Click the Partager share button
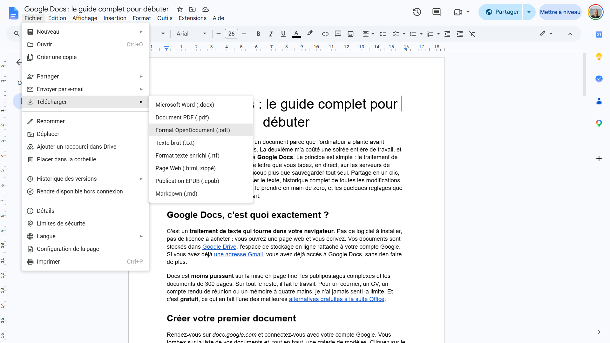610x343 pixels. click(500, 12)
